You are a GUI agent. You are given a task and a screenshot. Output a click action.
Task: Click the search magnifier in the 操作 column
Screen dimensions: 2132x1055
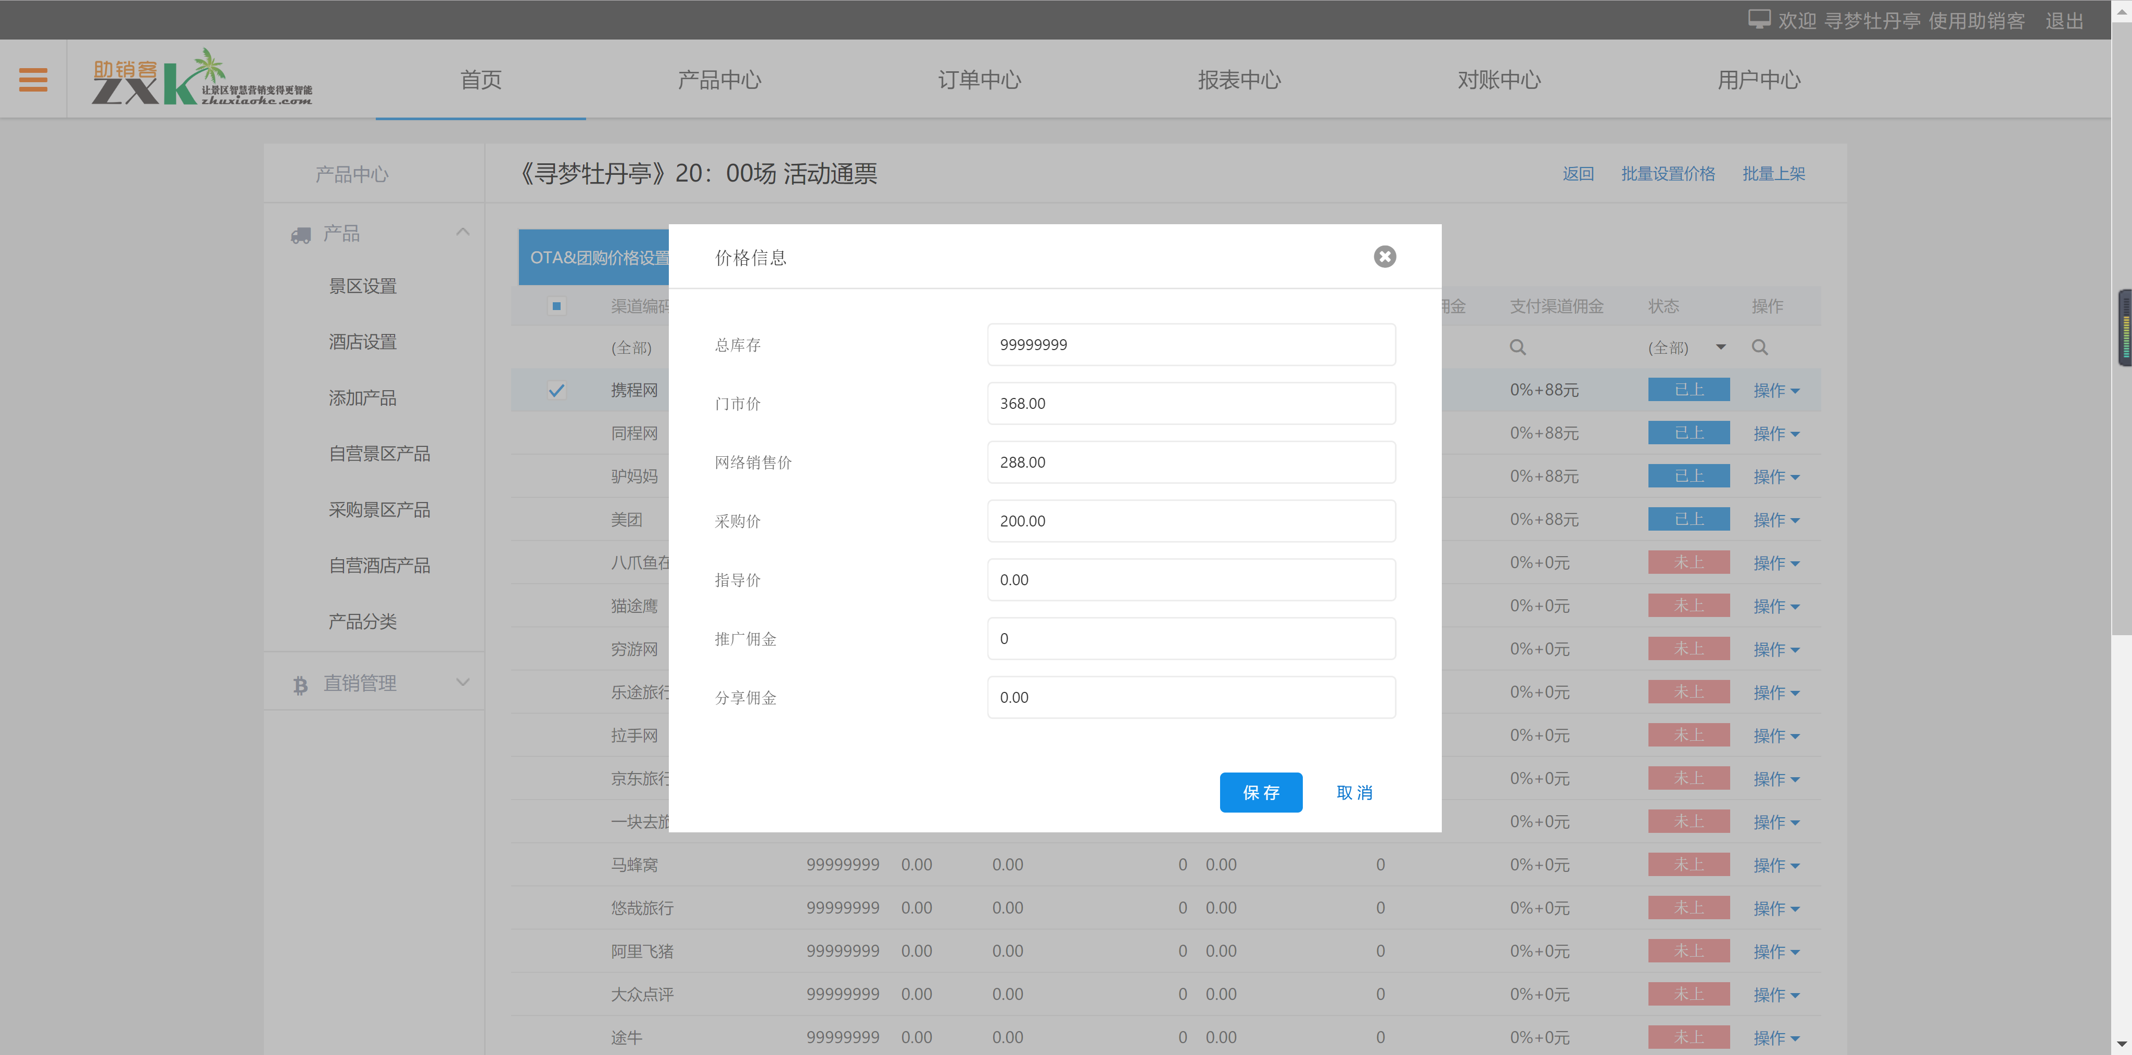click(x=1759, y=346)
